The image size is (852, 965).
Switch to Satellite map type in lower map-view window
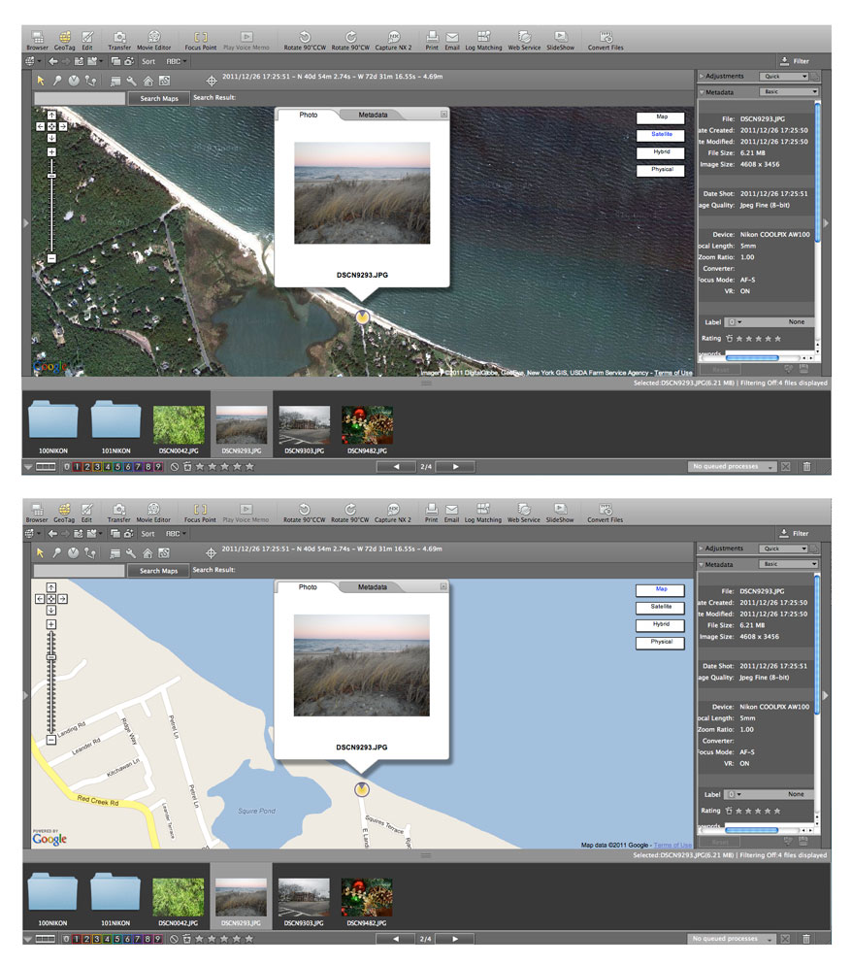point(660,608)
